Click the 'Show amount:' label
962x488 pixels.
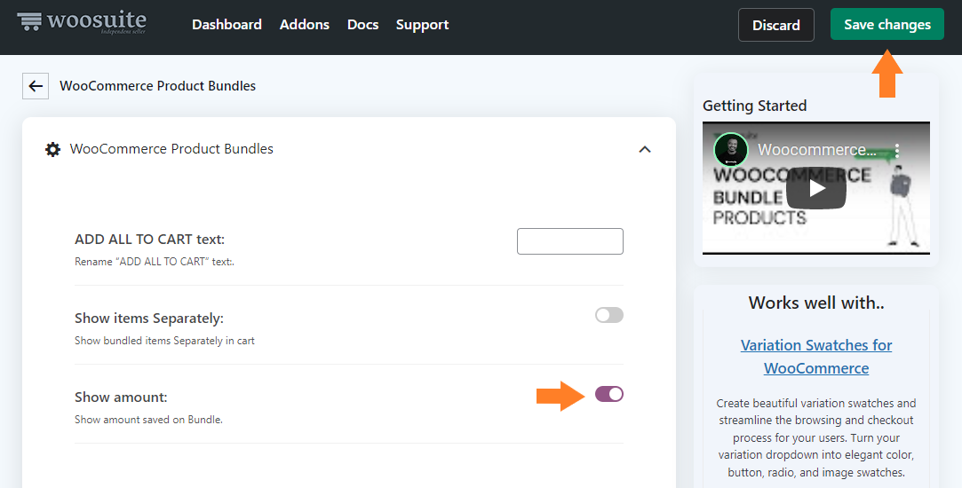(x=121, y=397)
